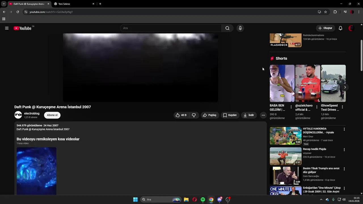Show hidden system tray icons
Screen dimensions: 363x204
tap(321, 199)
